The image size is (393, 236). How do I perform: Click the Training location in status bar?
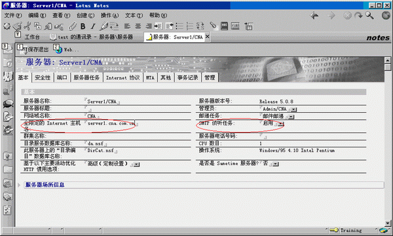351,230
